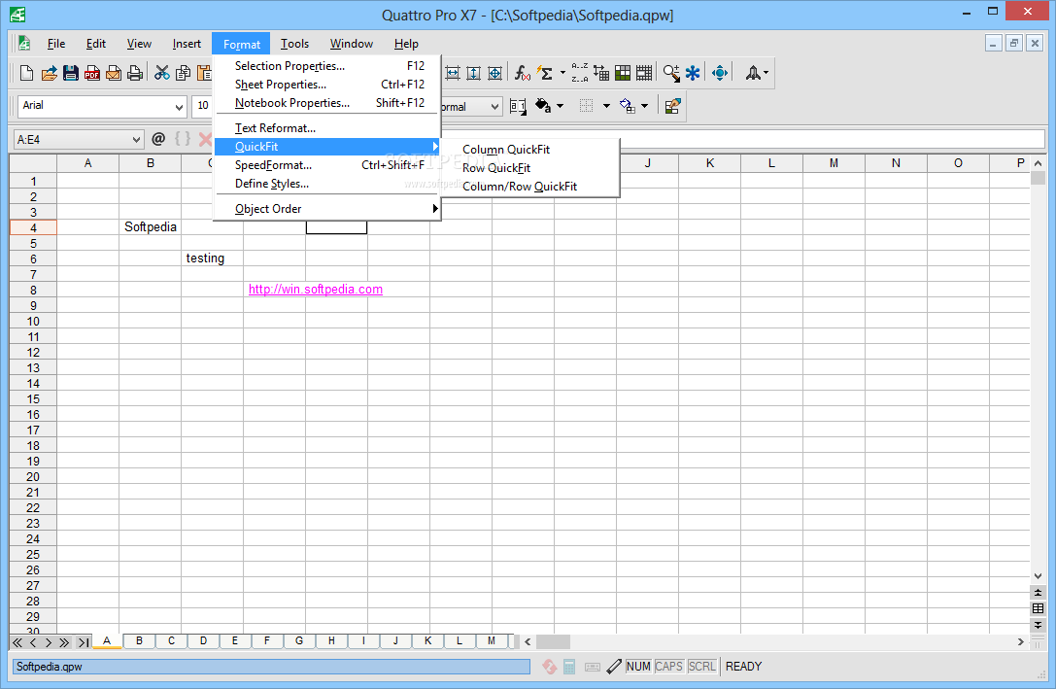Choose SpeedFormat menu entry

point(327,165)
